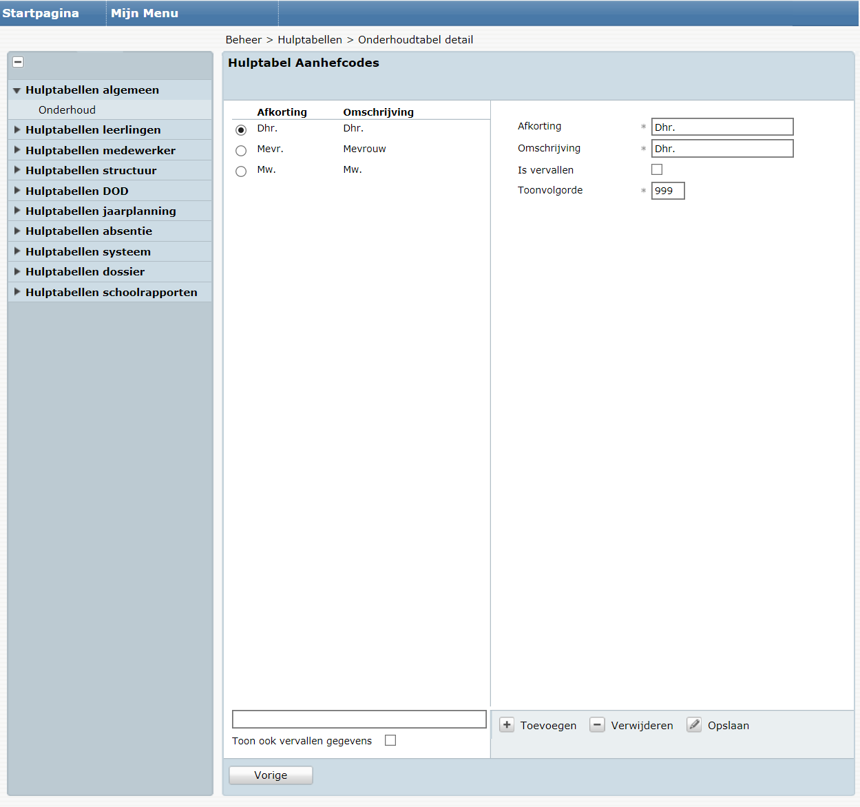The height and width of the screenshot is (807, 860).
Task: Go to Hulptabellen in breadcrumb
Action: coord(310,40)
